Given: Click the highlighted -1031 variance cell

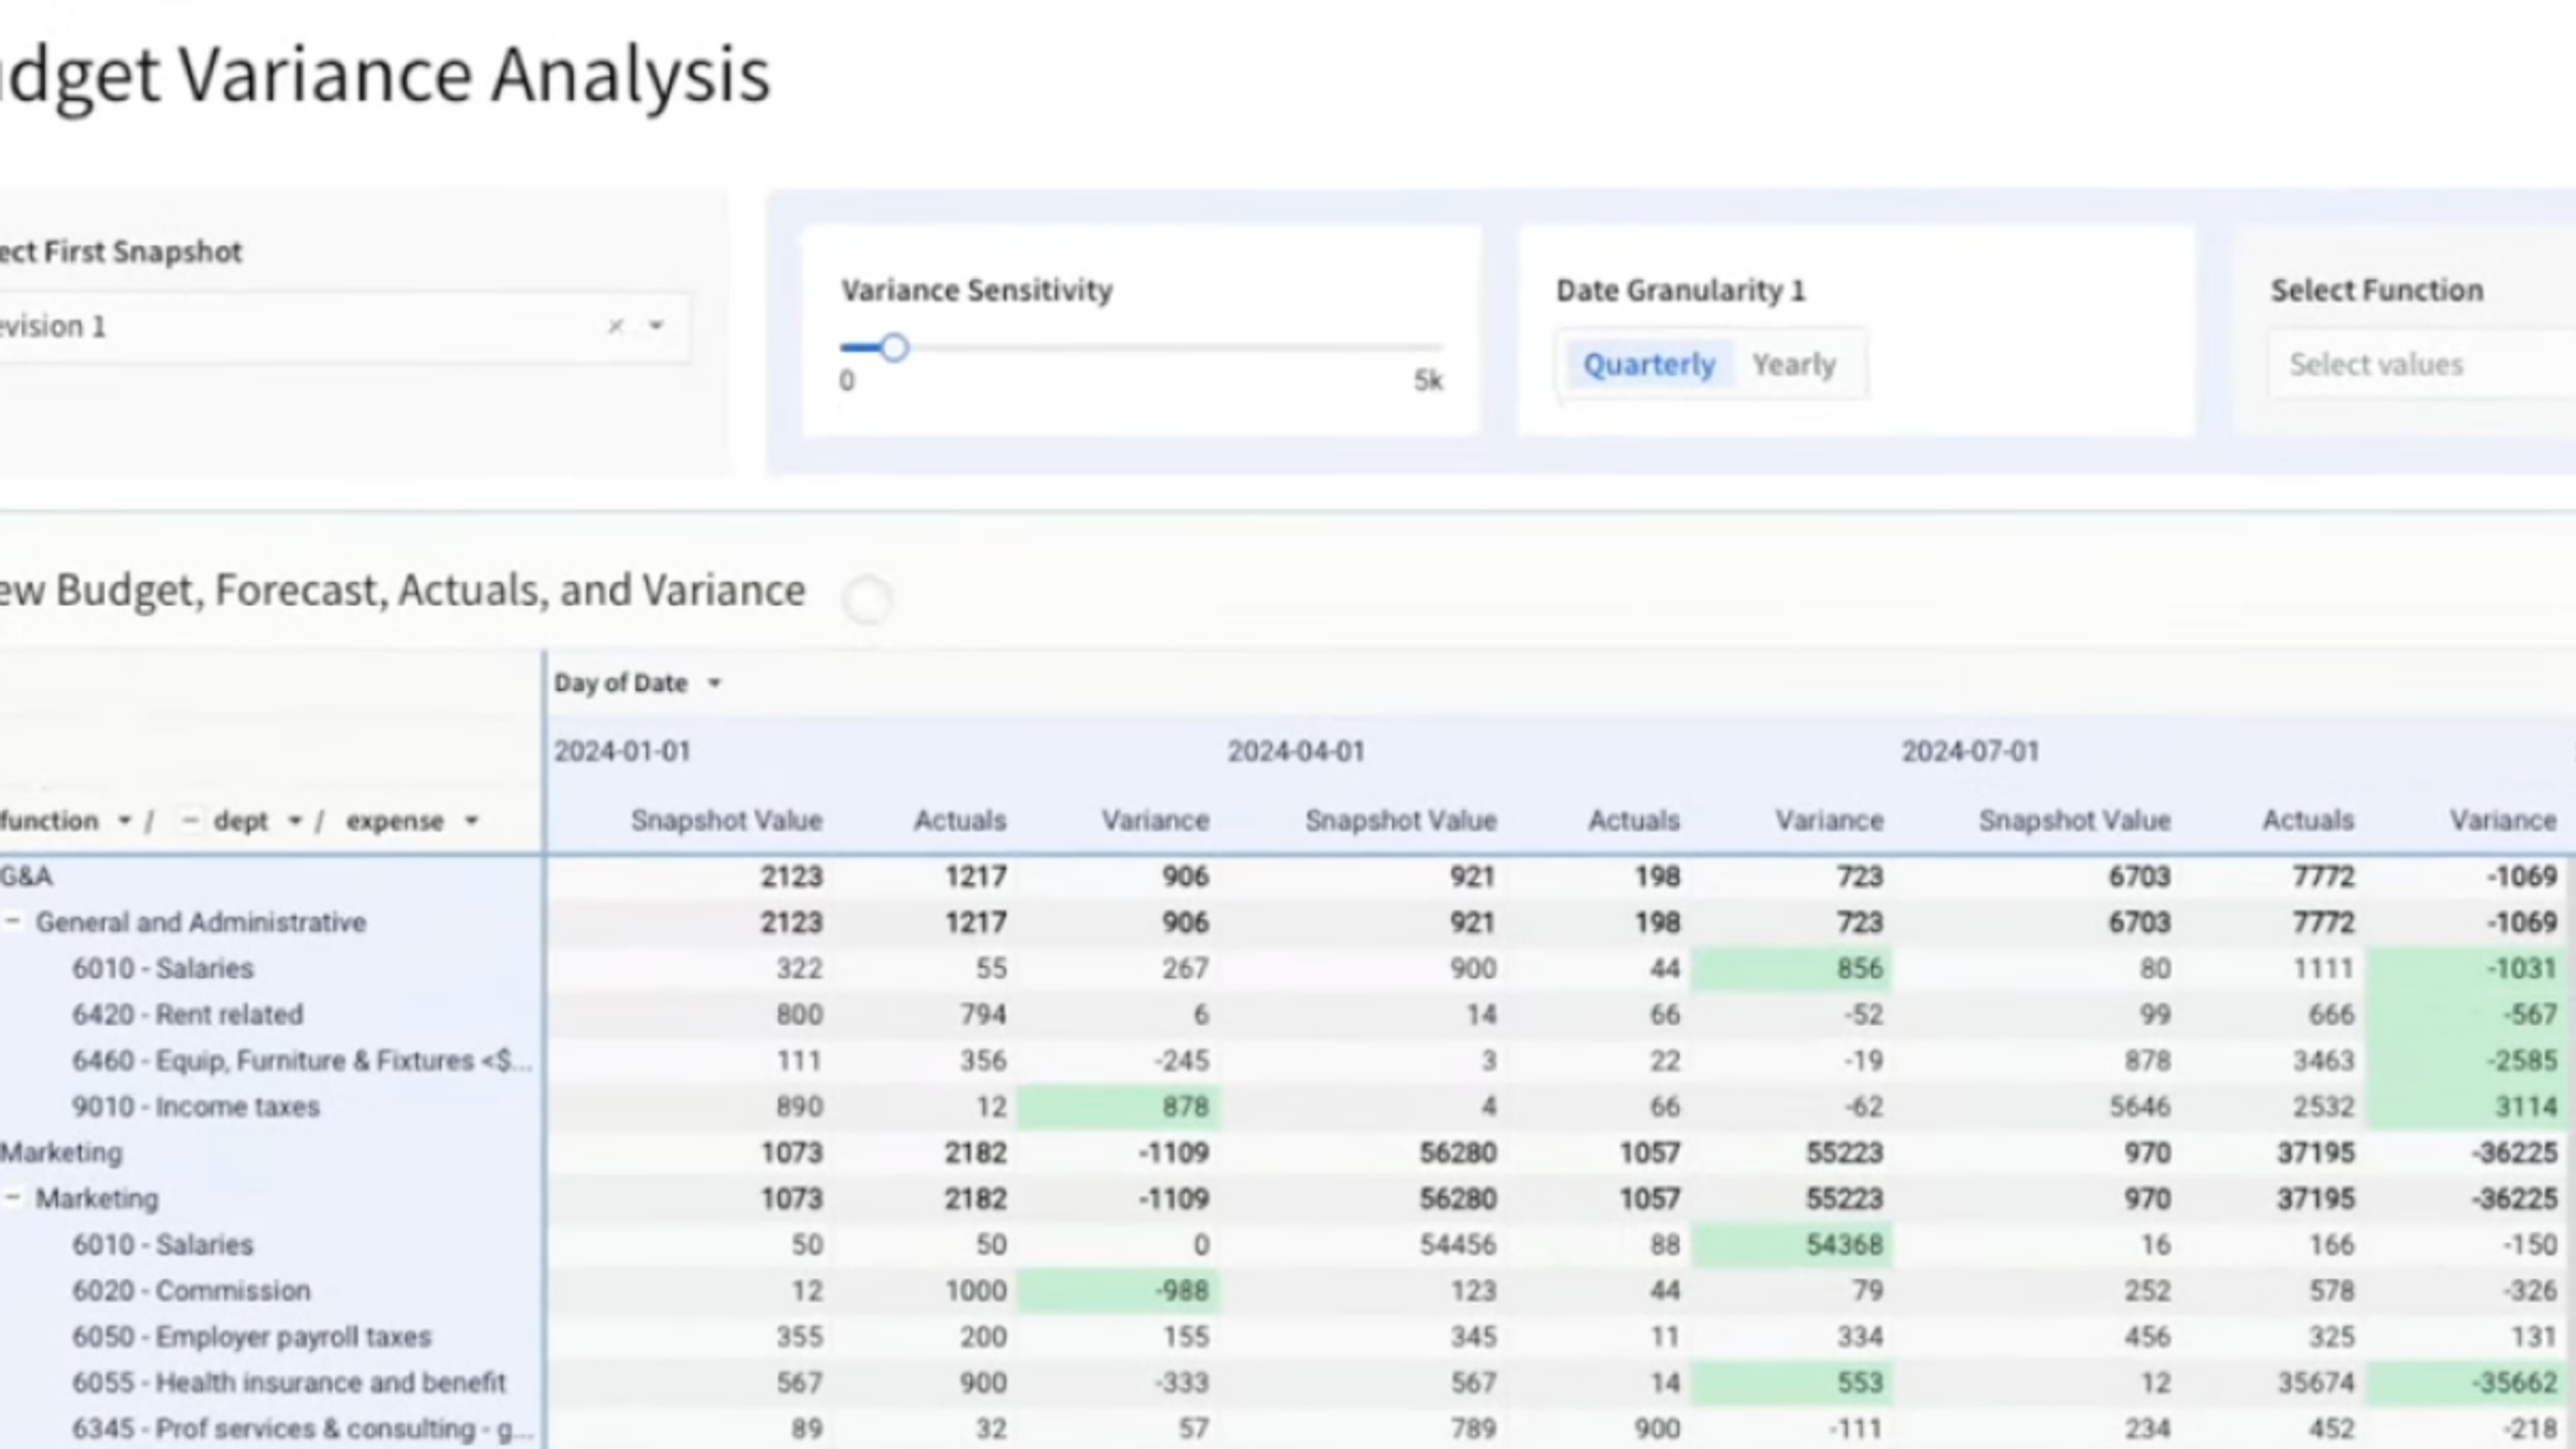Looking at the screenshot, I should (x=2466, y=968).
